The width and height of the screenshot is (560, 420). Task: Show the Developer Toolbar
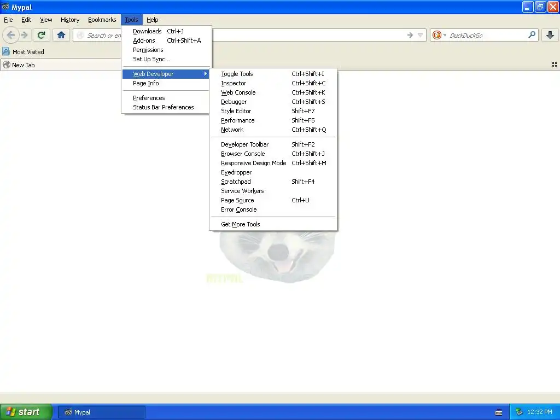pyautogui.click(x=273, y=144)
